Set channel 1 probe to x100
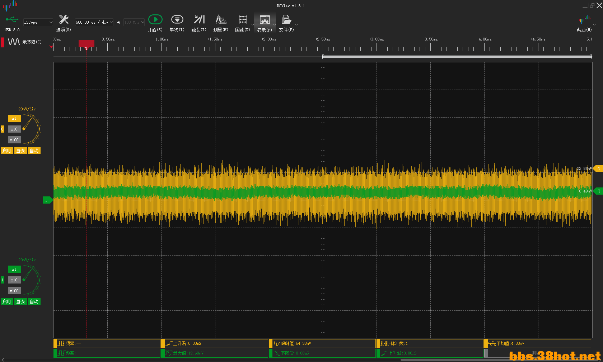 coord(14,291)
